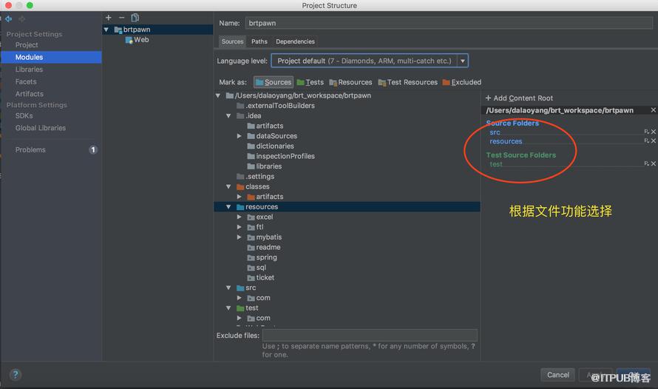Switch to the Sources tab

click(x=232, y=41)
